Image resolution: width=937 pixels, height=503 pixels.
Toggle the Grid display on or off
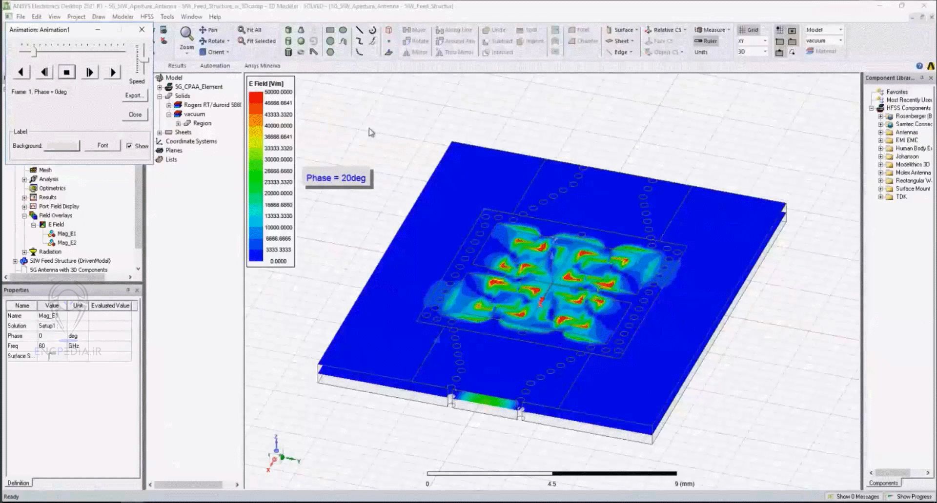[x=748, y=30]
